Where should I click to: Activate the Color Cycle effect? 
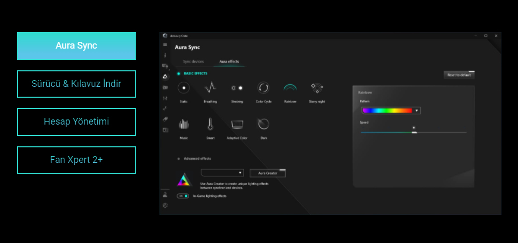pos(264,88)
